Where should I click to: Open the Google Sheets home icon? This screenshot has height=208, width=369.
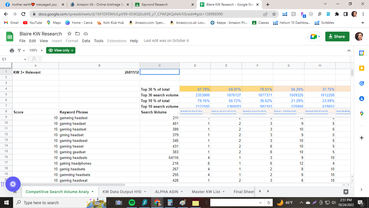(x=10, y=37)
